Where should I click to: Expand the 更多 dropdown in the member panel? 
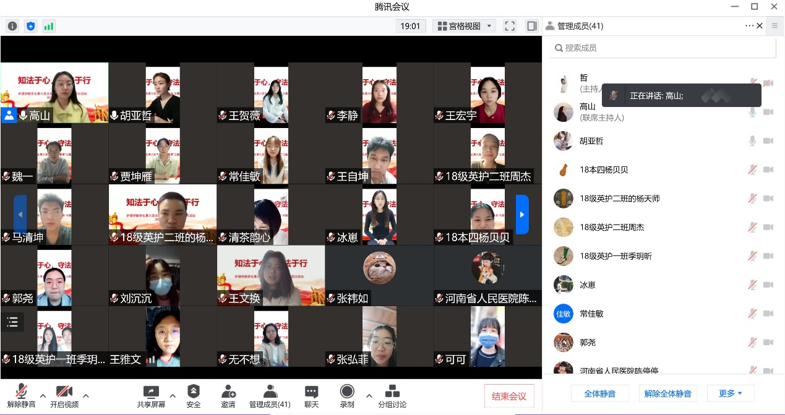[730, 393]
